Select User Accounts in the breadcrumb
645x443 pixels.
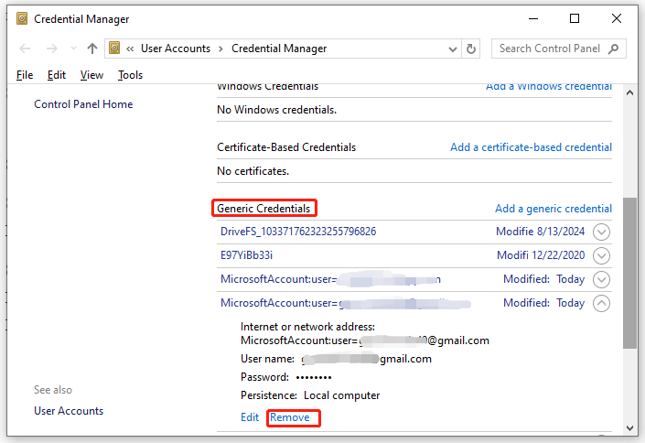pos(176,49)
